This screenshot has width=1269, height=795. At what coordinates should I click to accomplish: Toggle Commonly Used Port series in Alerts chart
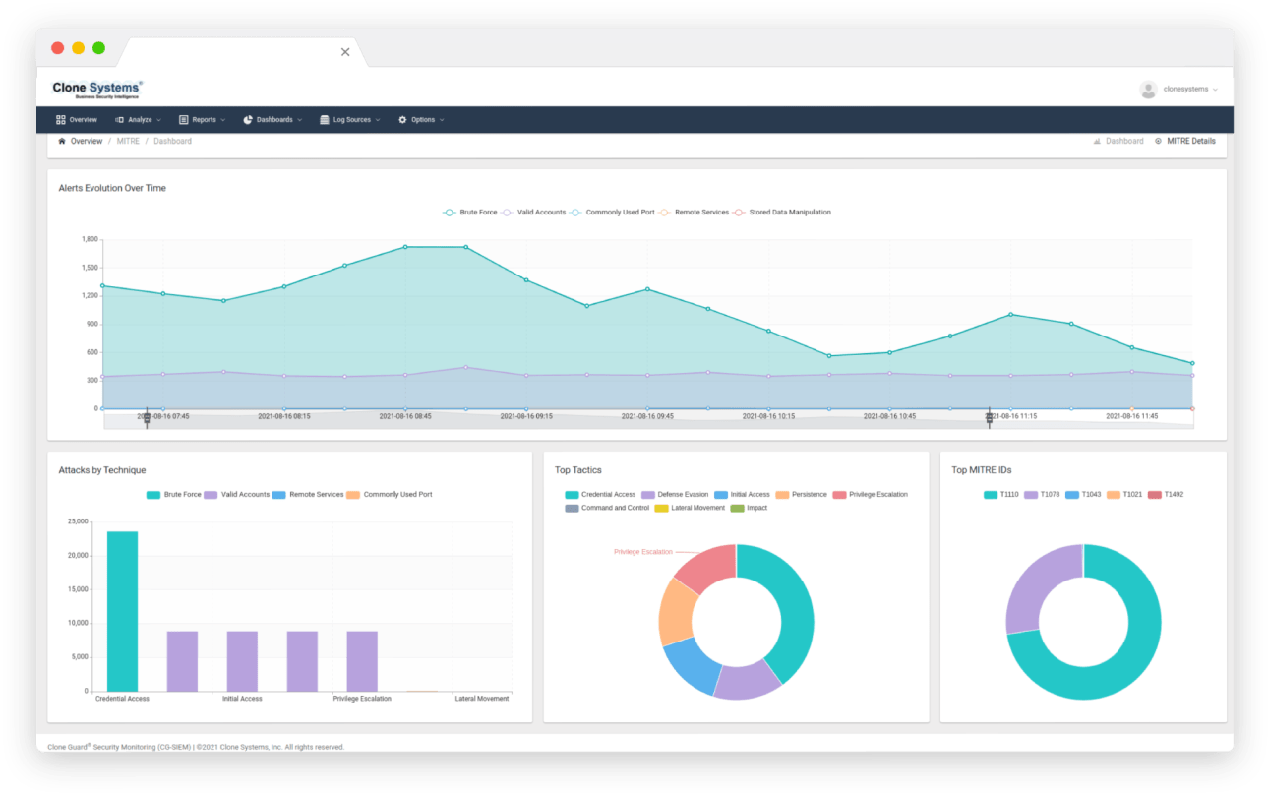pos(612,213)
